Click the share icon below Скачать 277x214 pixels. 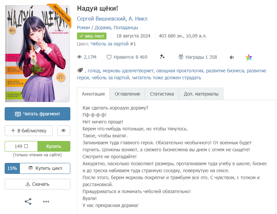(x=28, y=201)
